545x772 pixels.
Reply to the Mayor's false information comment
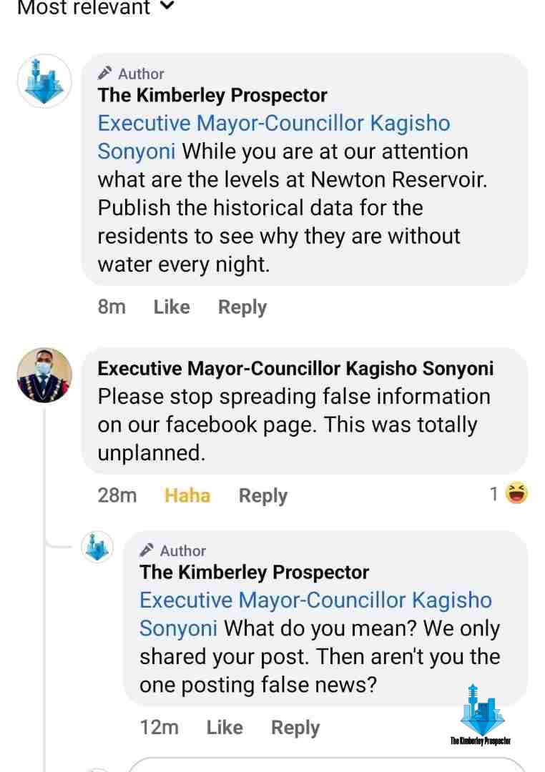click(x=262, y=495)
